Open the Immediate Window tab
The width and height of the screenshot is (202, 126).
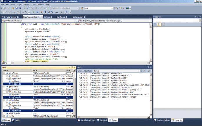pos(86,120)
